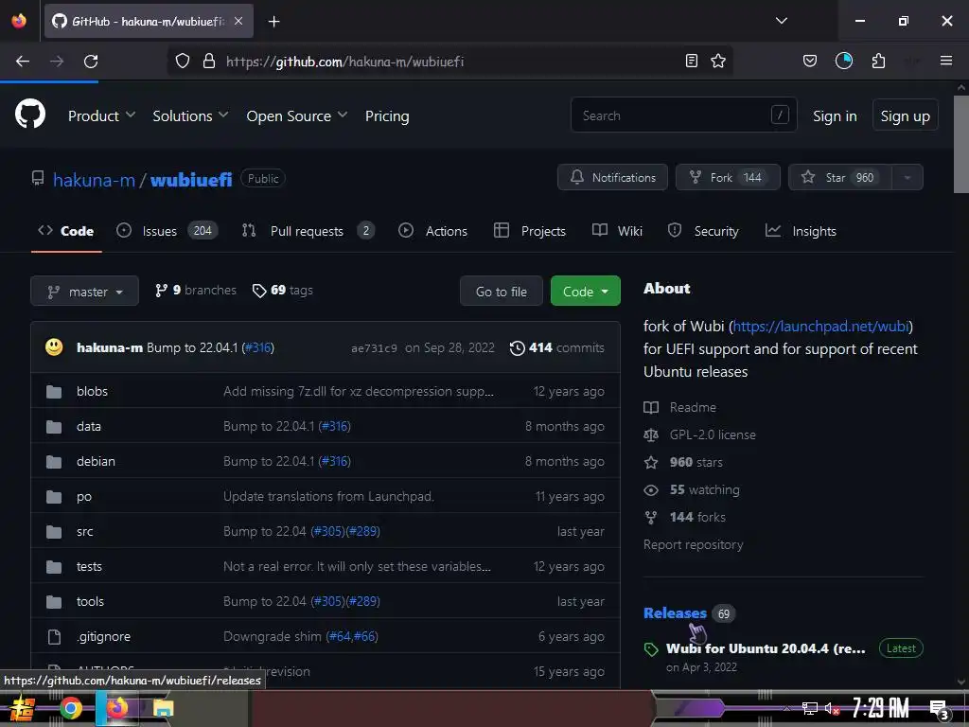The width and height of the screenshot is (969, 727).
Task: Open the dropdown arrow next to Star
Action: tap(907, 177)
